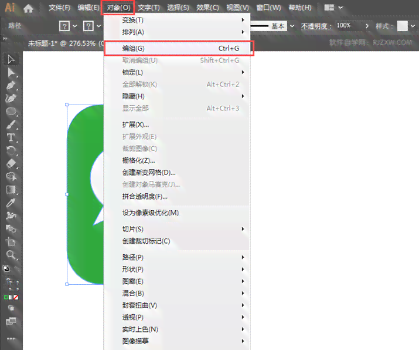Viewport: 419px width, 350px height.
Task: Select the Eyedropper tool
Action: pos(11,203)
